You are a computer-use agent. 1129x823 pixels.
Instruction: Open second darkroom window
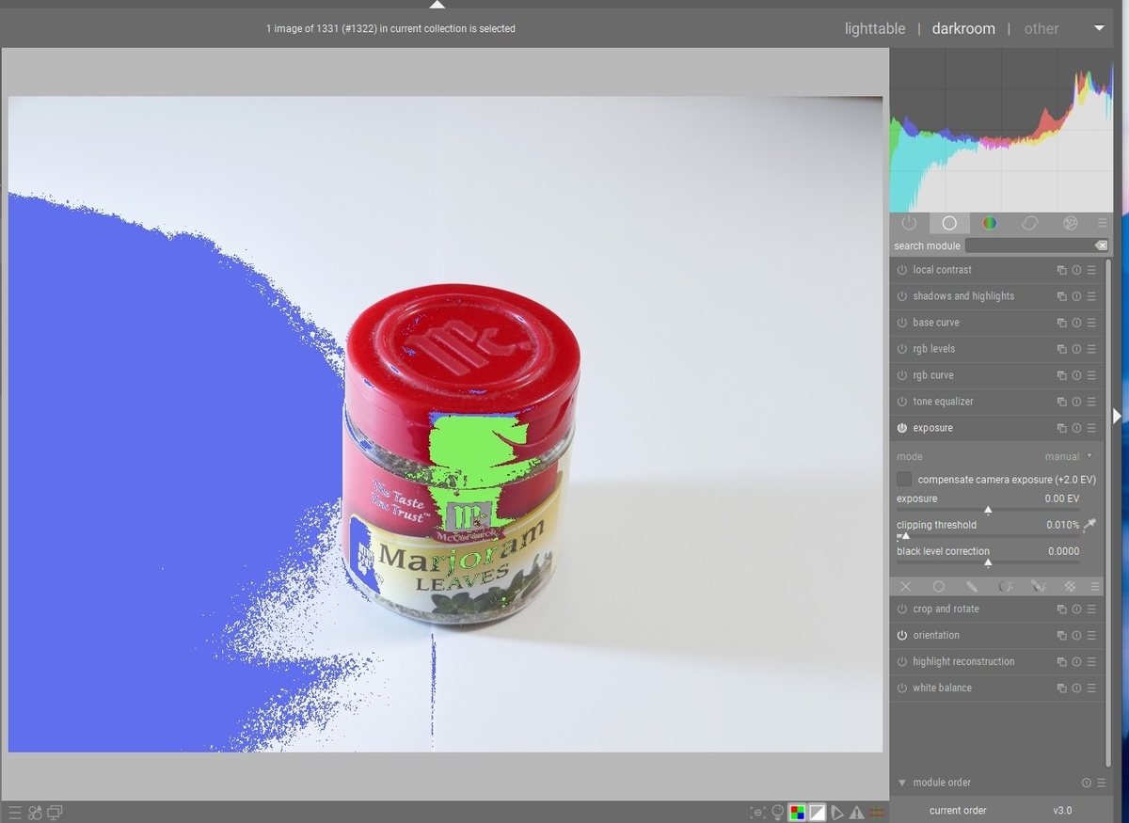[56, 813]
